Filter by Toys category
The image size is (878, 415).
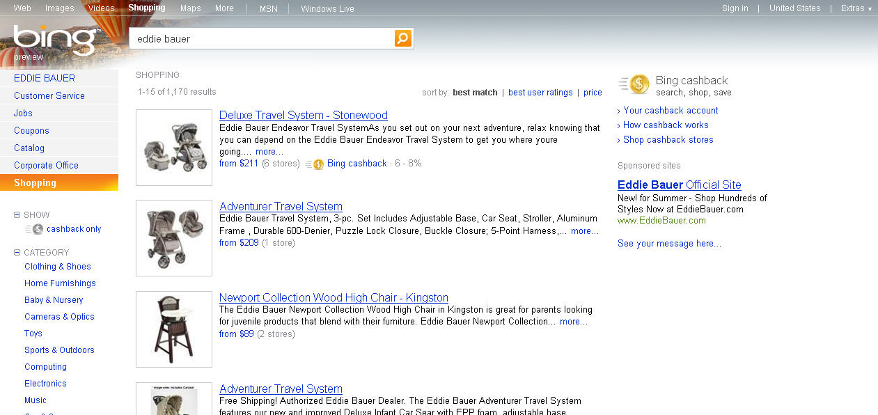33,334
